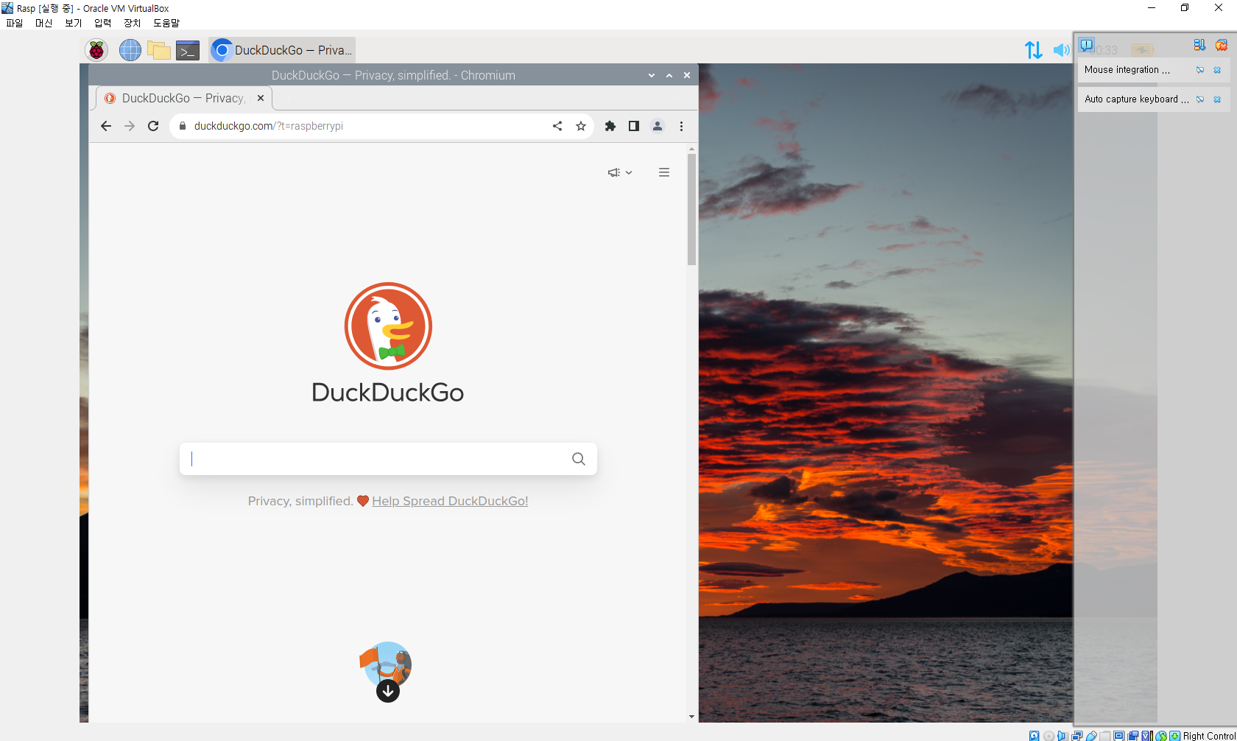Expand details of Auto capture keyboard notification

click(x=1200, y=99)
